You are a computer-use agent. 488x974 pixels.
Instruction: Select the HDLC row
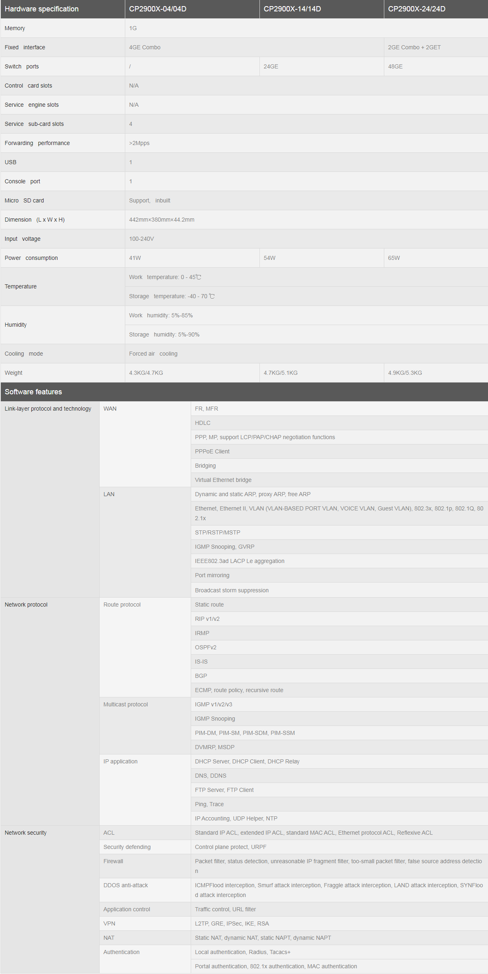tap(339, 423)
